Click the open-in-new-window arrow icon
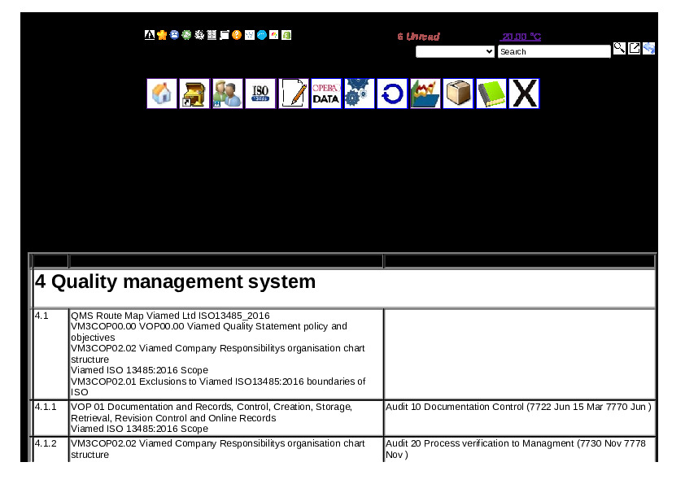This screenshot has width=685, height=484. (x=634, y=49)
